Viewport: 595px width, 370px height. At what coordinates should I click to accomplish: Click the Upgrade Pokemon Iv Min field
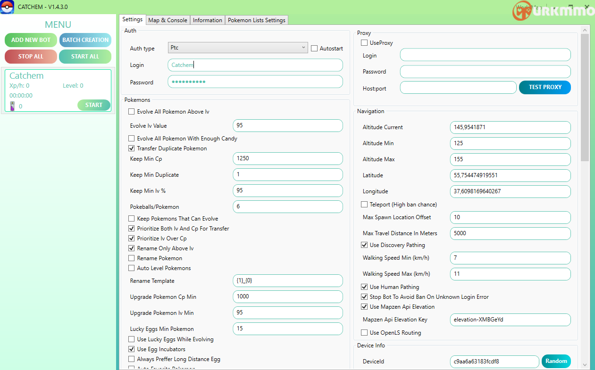[288, 312]
